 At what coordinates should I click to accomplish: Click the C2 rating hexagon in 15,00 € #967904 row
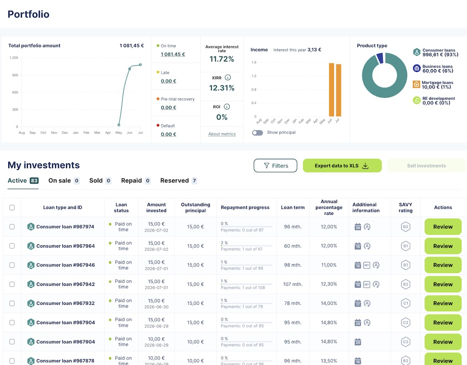(405, 323)
